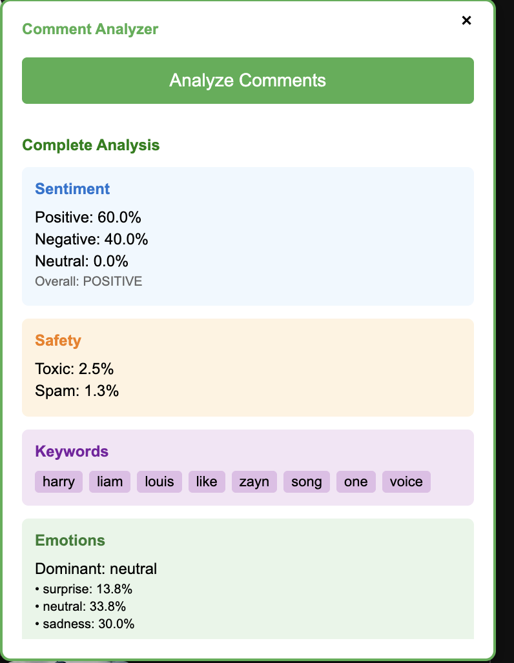Select the 'louis' keyword chip
514x663 pixels.
159,481
